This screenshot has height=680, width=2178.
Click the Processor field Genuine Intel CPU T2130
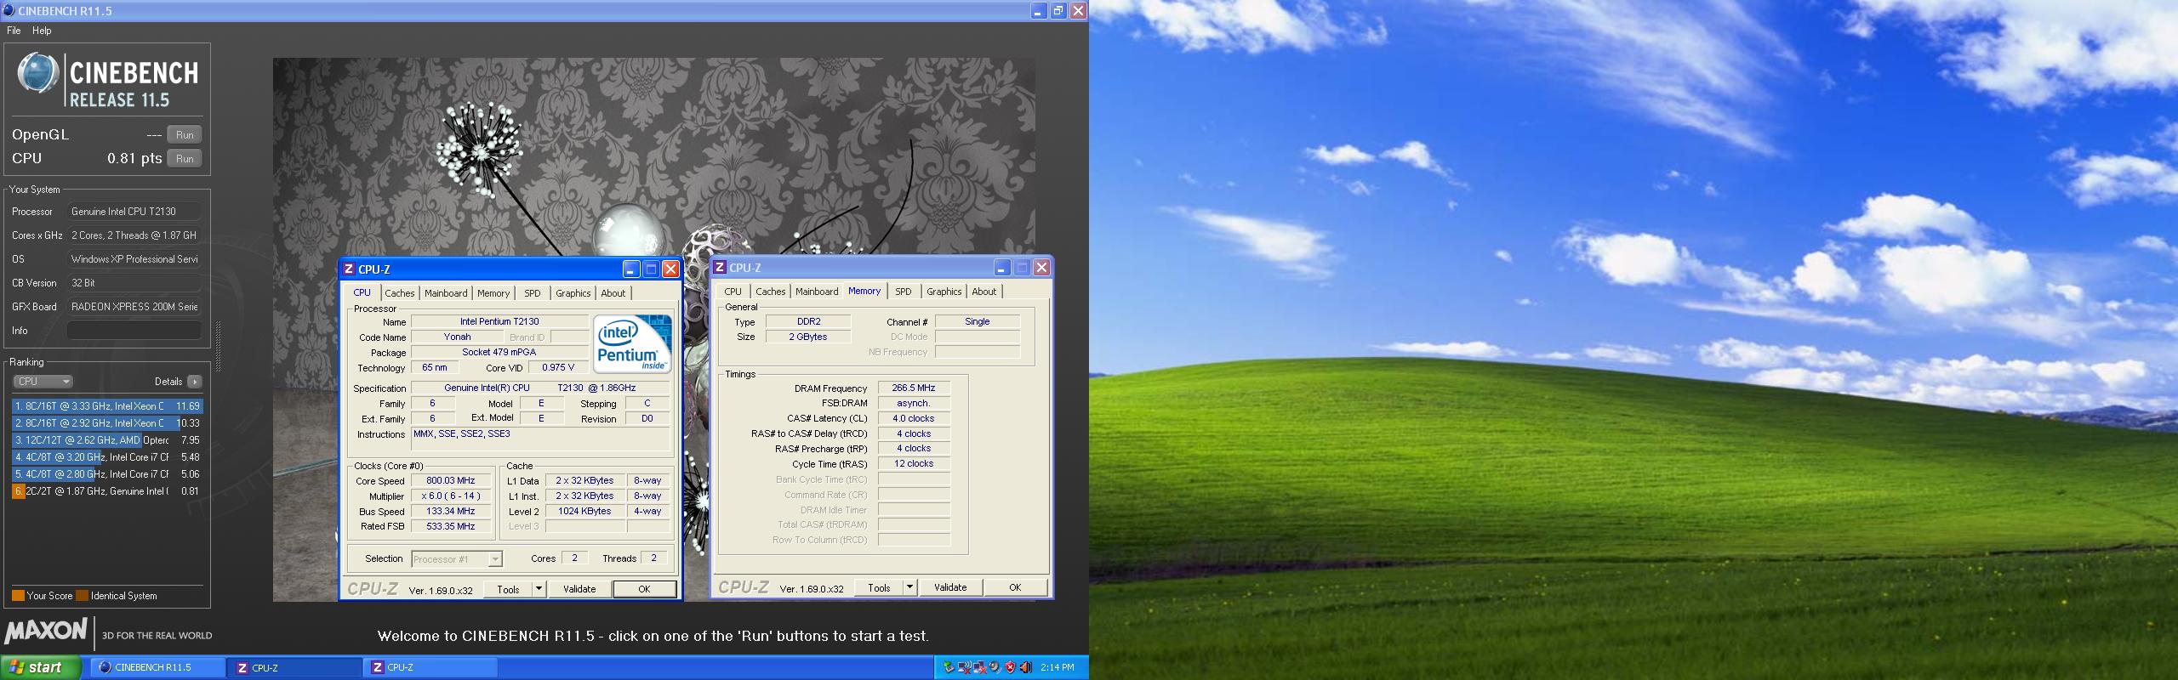(134, 212)
